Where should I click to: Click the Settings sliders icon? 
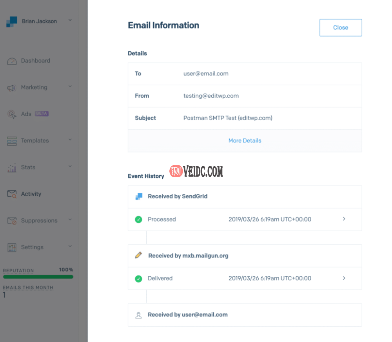(12, 248)
